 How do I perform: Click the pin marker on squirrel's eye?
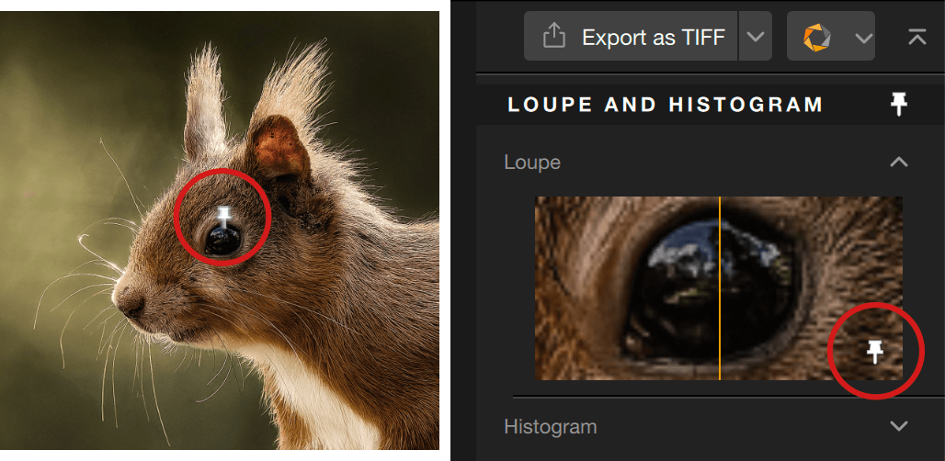coord(224,217)
